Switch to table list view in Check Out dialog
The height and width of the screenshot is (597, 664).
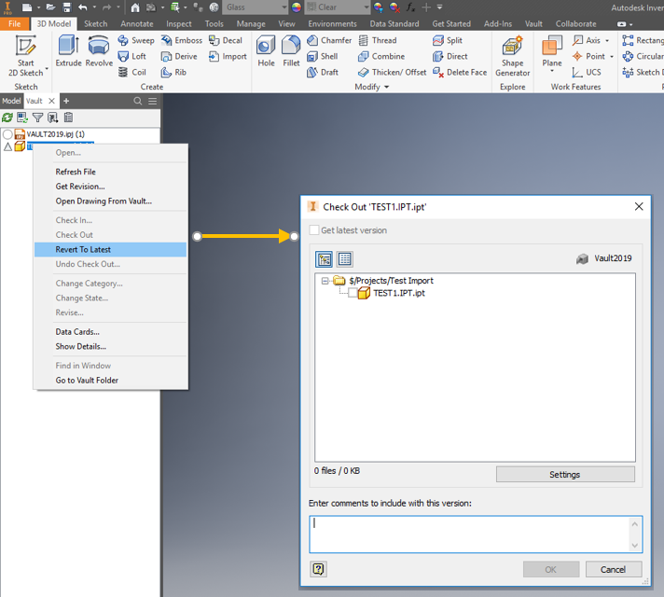click(x=345, y=259)
